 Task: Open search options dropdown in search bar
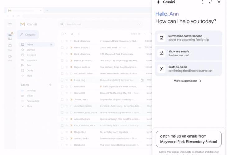(x=139, y=24)
